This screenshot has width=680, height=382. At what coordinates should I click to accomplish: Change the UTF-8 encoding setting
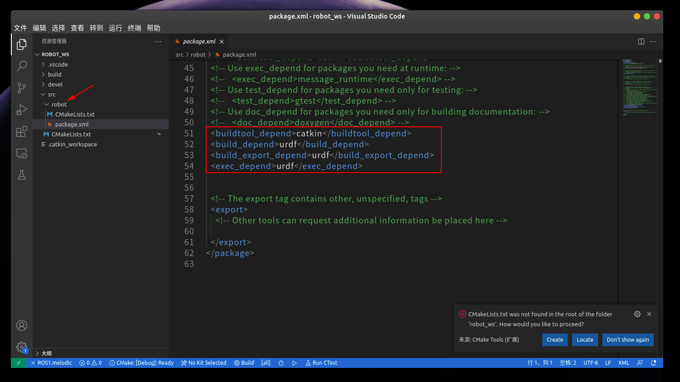click(x=591, y=363)
